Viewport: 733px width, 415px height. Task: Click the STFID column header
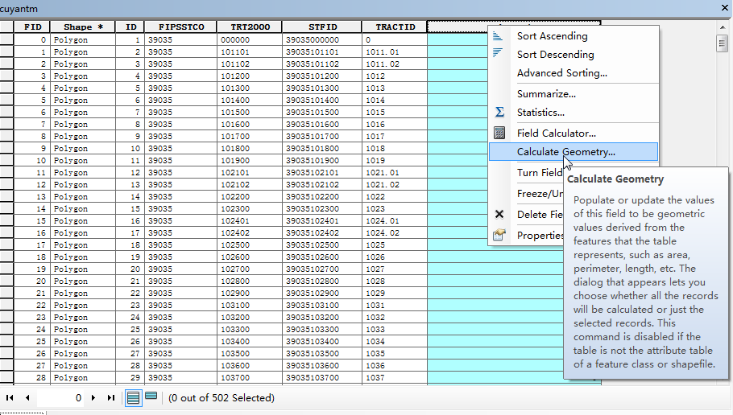click(x=322, y=27)
